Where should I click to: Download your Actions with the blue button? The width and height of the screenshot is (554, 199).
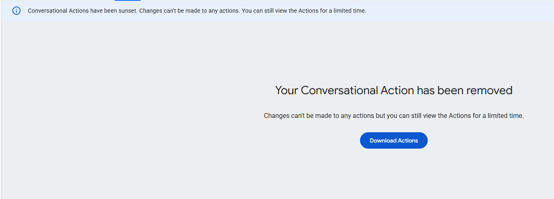click(x=394, y=140)
